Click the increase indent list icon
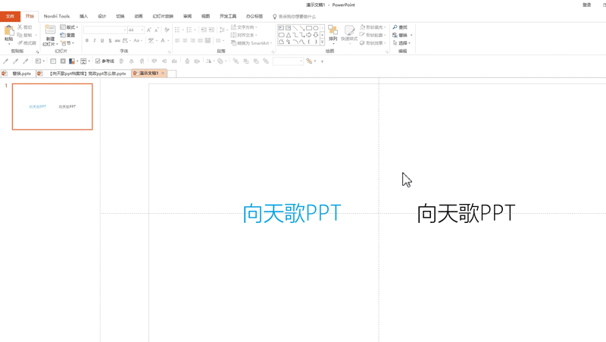Viewport: 606px width, 342px height. click(x=211, y=30)
